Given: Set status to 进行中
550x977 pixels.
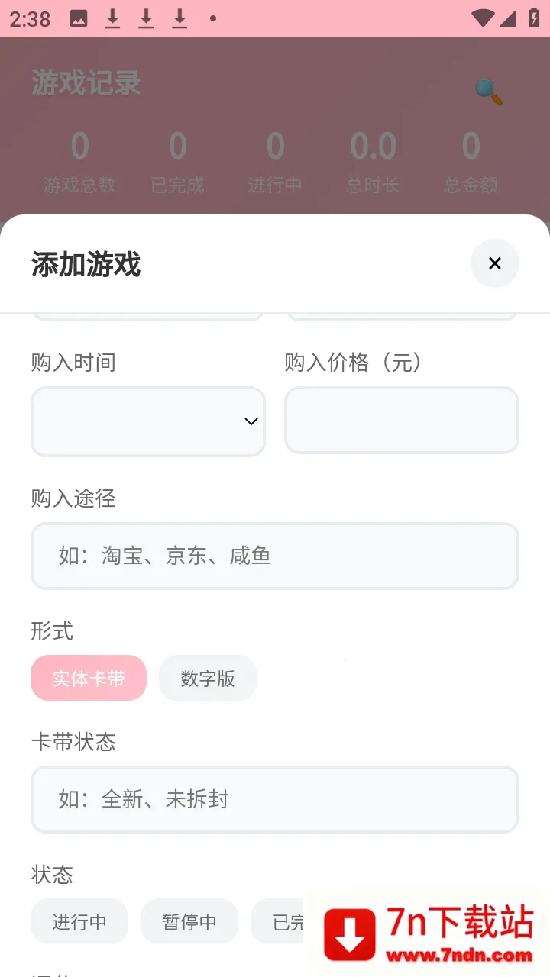Looking at the screenshot, I should [79, 921].
